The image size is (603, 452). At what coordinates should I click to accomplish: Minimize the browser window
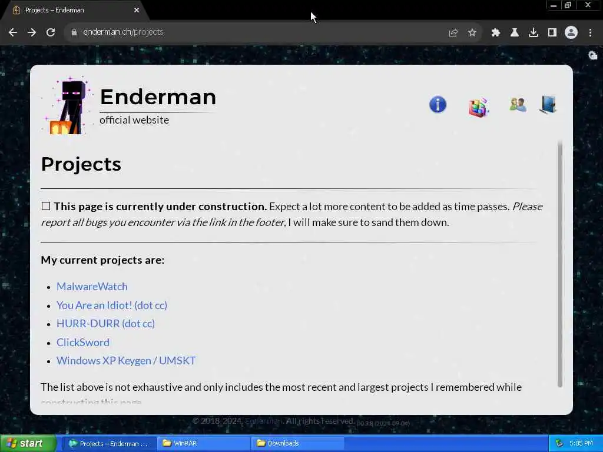tap(554, 5)
